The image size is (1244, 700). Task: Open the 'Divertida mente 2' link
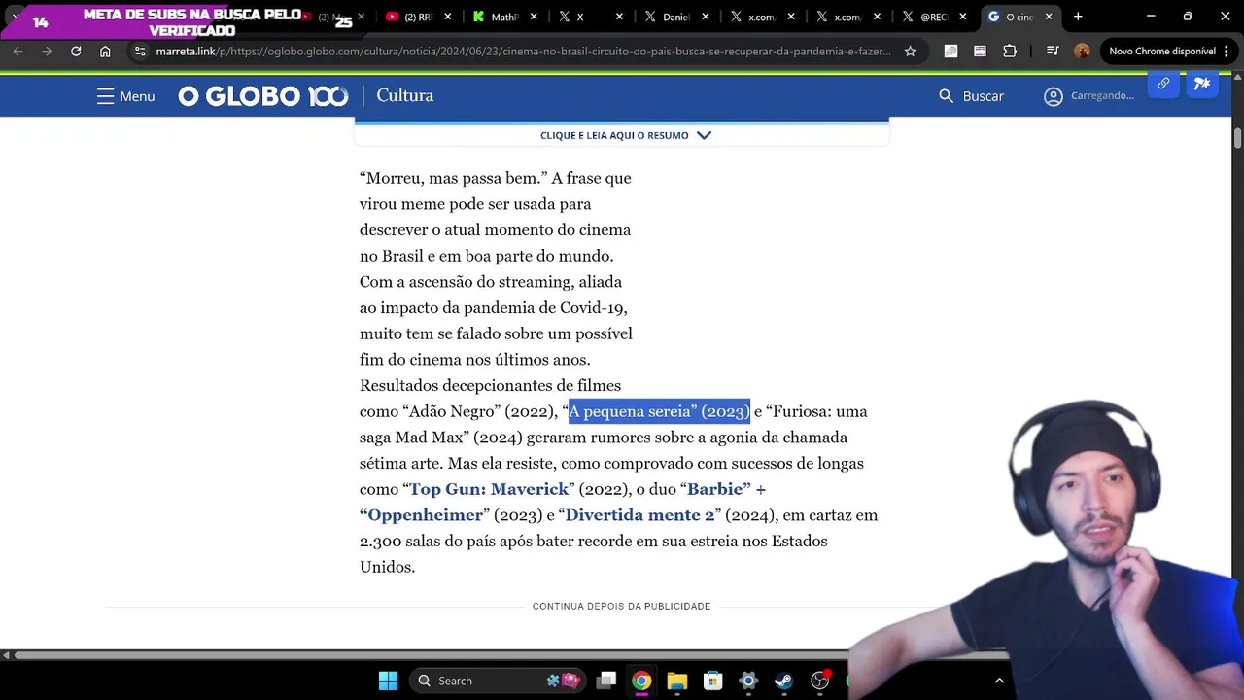[x=639, y=515]
